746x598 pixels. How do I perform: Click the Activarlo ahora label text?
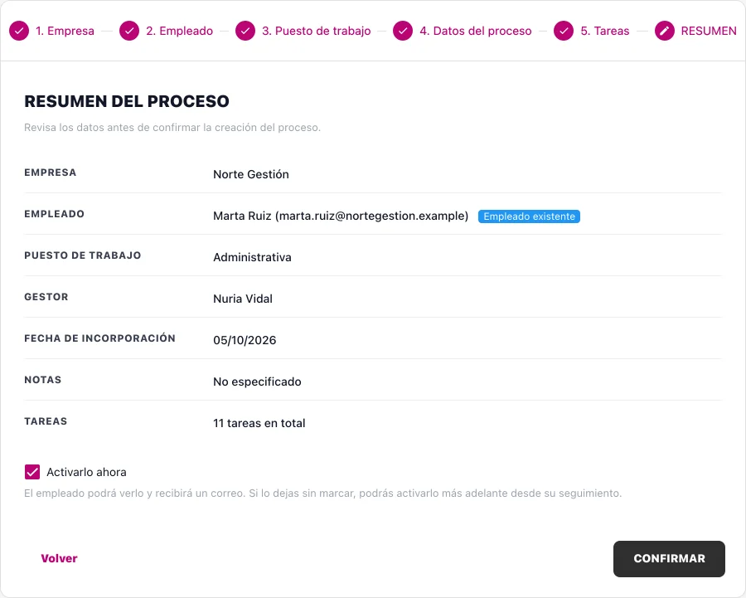pyautogui.click(x=86, y=472)
